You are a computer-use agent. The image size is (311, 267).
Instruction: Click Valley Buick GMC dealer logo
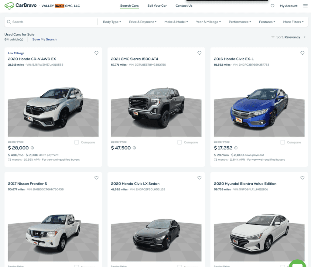pyautogui.click(x=61, y=6)
